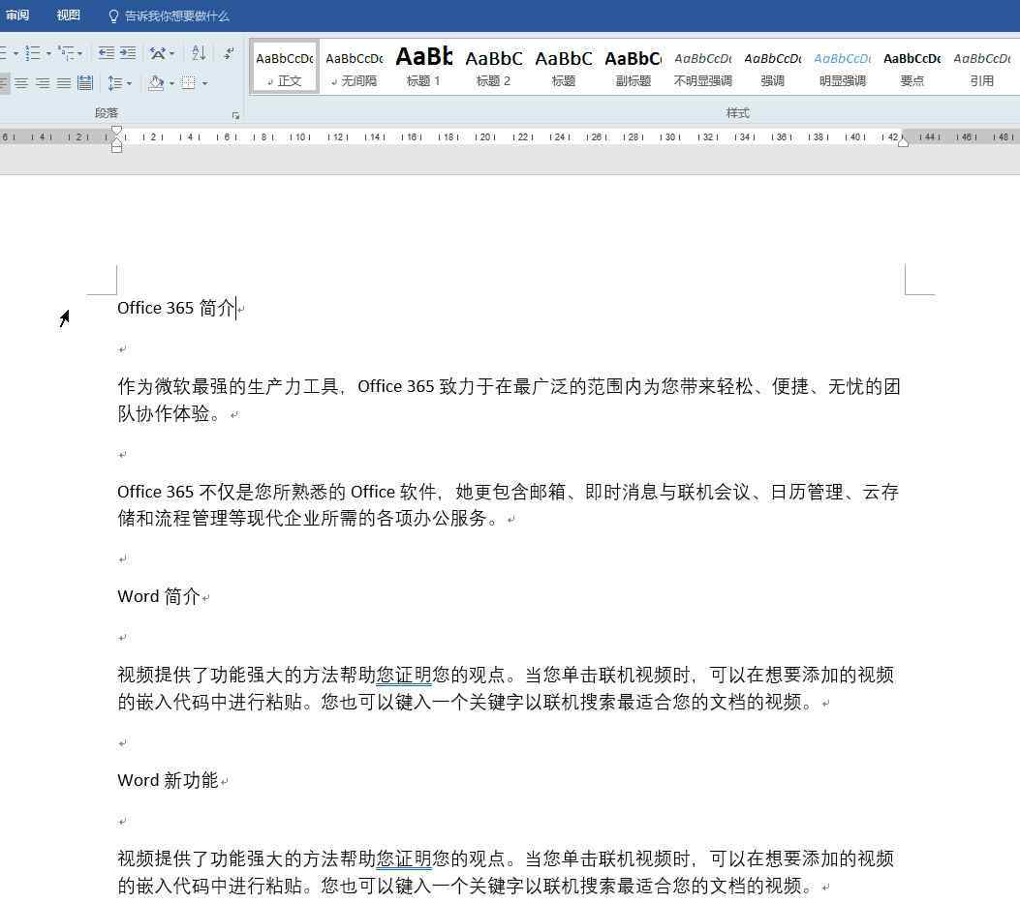Image resolution: width=1020 pixels, height=903 pixels.
Task: Click the multilevel list icon
Action: point(66,53)
